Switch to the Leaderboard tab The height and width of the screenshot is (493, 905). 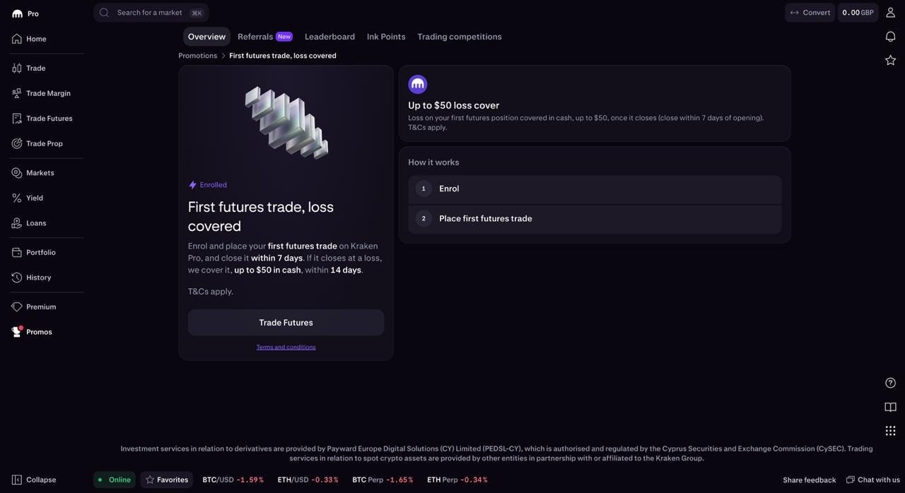click(329, 37)
